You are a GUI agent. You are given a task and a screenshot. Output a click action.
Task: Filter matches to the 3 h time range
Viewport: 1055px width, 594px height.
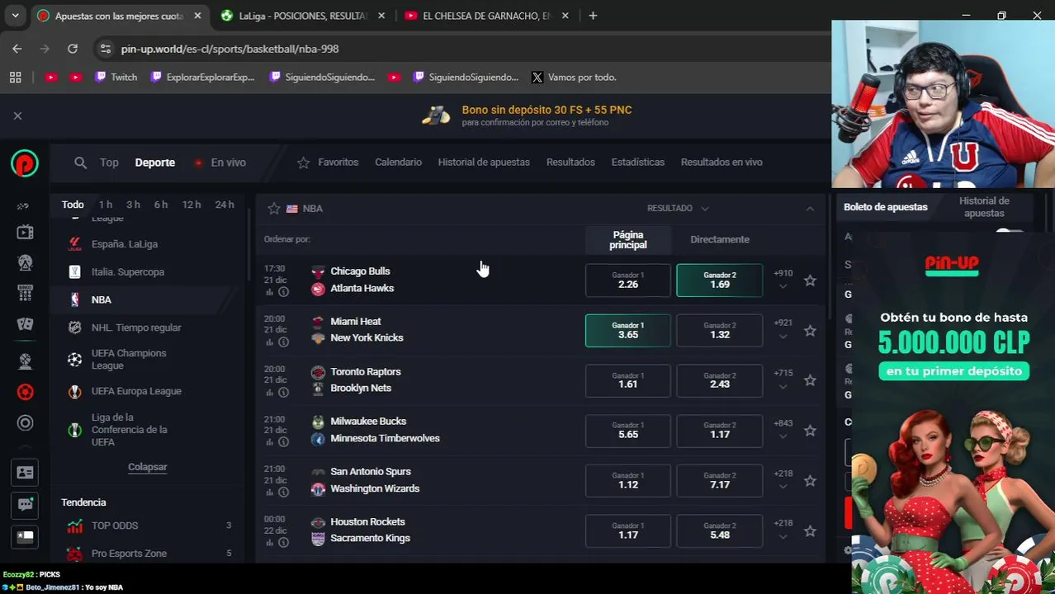[133, 205]
